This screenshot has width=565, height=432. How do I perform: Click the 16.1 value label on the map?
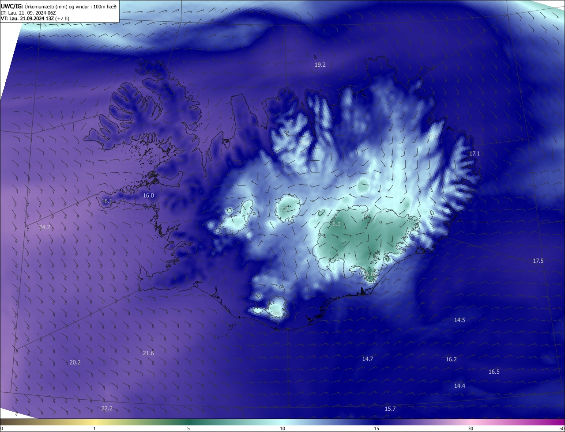click(107, 201)
